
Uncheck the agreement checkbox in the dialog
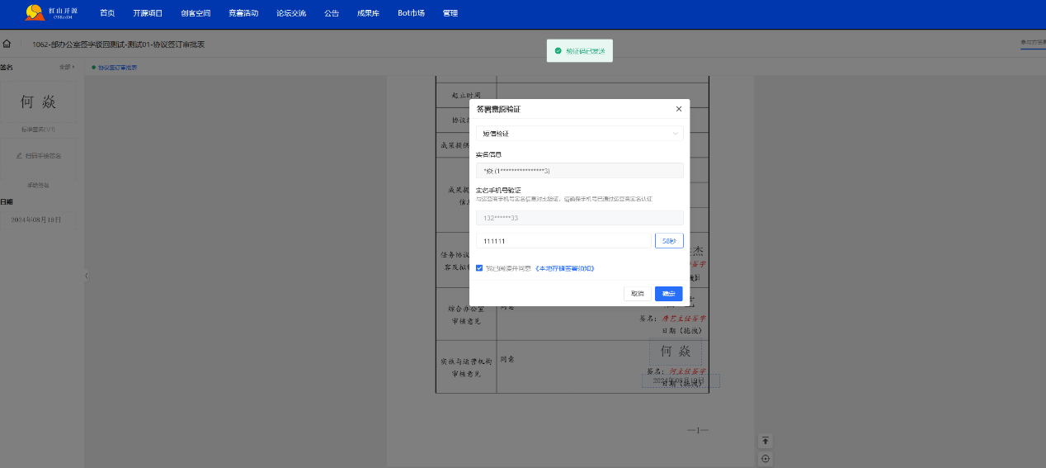(x=479, y=268)
